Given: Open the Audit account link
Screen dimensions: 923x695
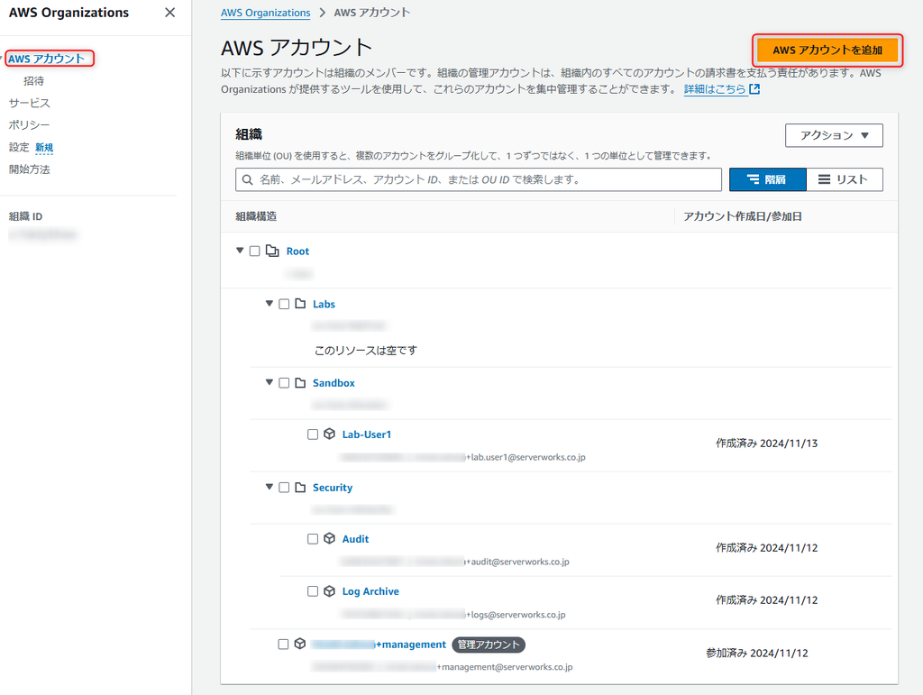Looking at the screenshot, I should pyautogui.click(x=355, y=539).
